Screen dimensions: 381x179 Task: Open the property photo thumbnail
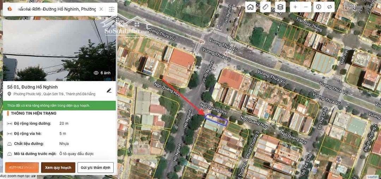tap(59, 50)
